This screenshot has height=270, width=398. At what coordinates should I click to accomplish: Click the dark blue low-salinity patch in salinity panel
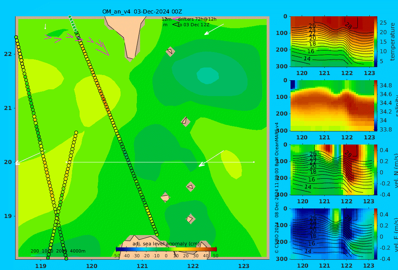point(293,84)
